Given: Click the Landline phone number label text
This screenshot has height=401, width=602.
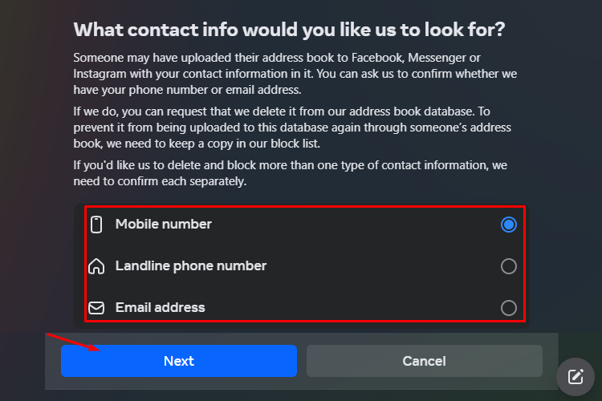Looking at the screenshot, I should click(191, 266).
